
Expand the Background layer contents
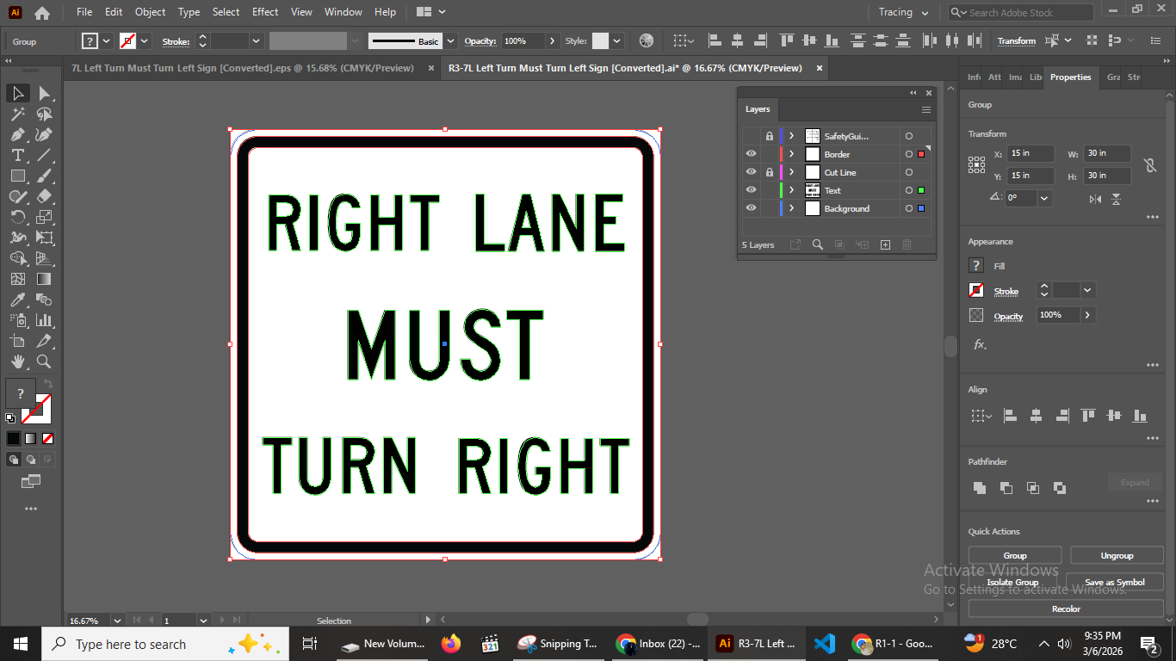[791, 208]
